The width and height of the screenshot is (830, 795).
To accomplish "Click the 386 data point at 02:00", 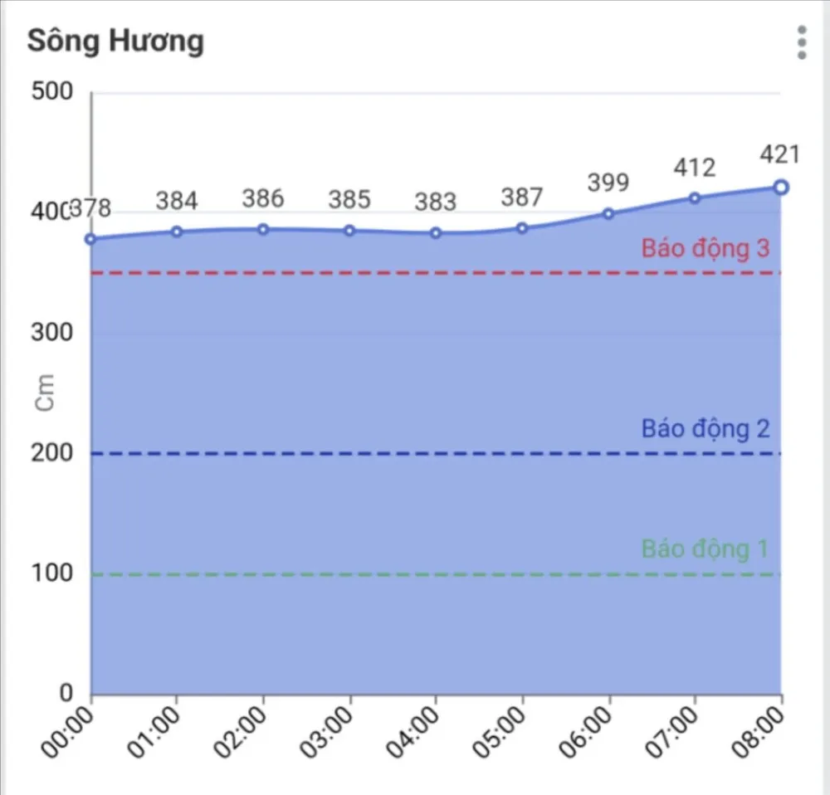I will pyautogui.click(x=261, y=227).
